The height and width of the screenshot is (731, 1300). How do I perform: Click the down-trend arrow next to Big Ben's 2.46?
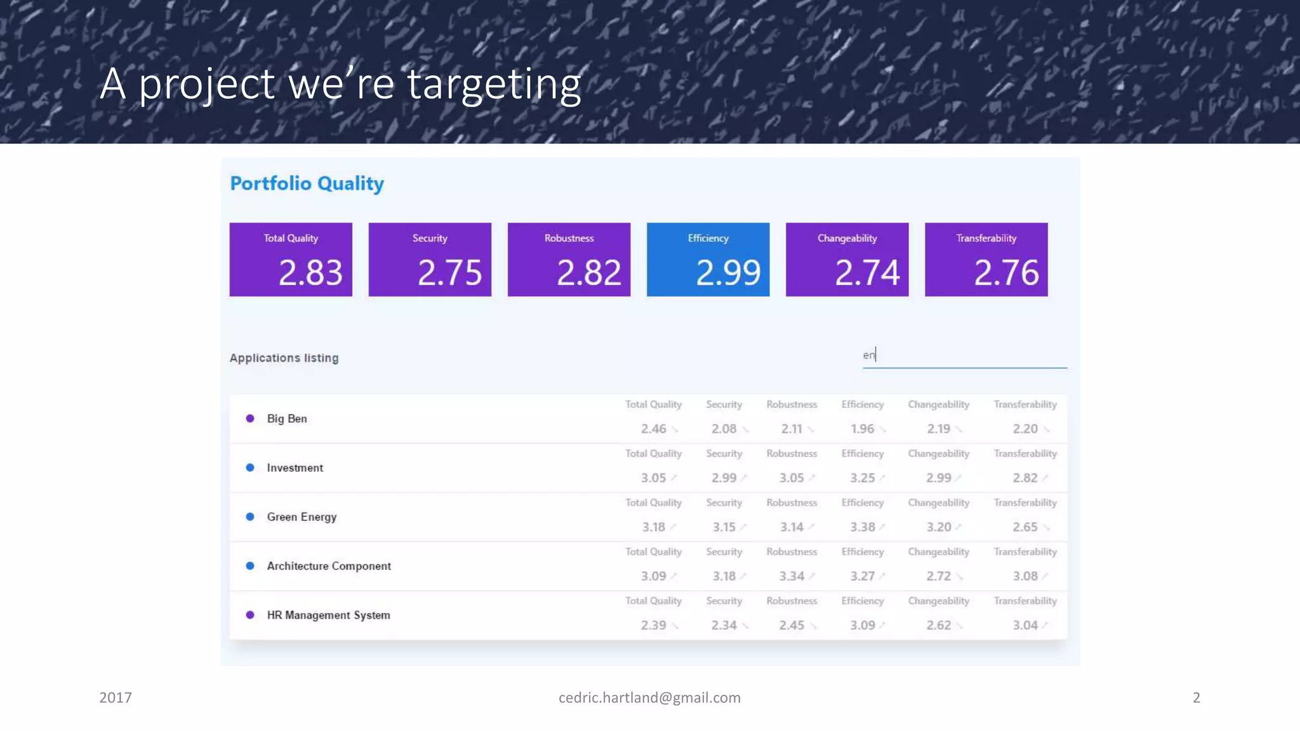click(675, 430)
